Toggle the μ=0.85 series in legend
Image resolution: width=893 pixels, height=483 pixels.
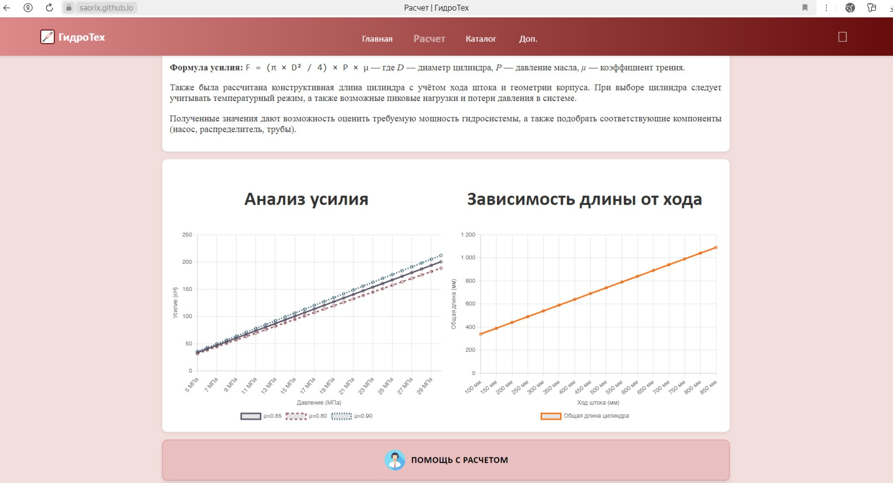tap(261, 416)
